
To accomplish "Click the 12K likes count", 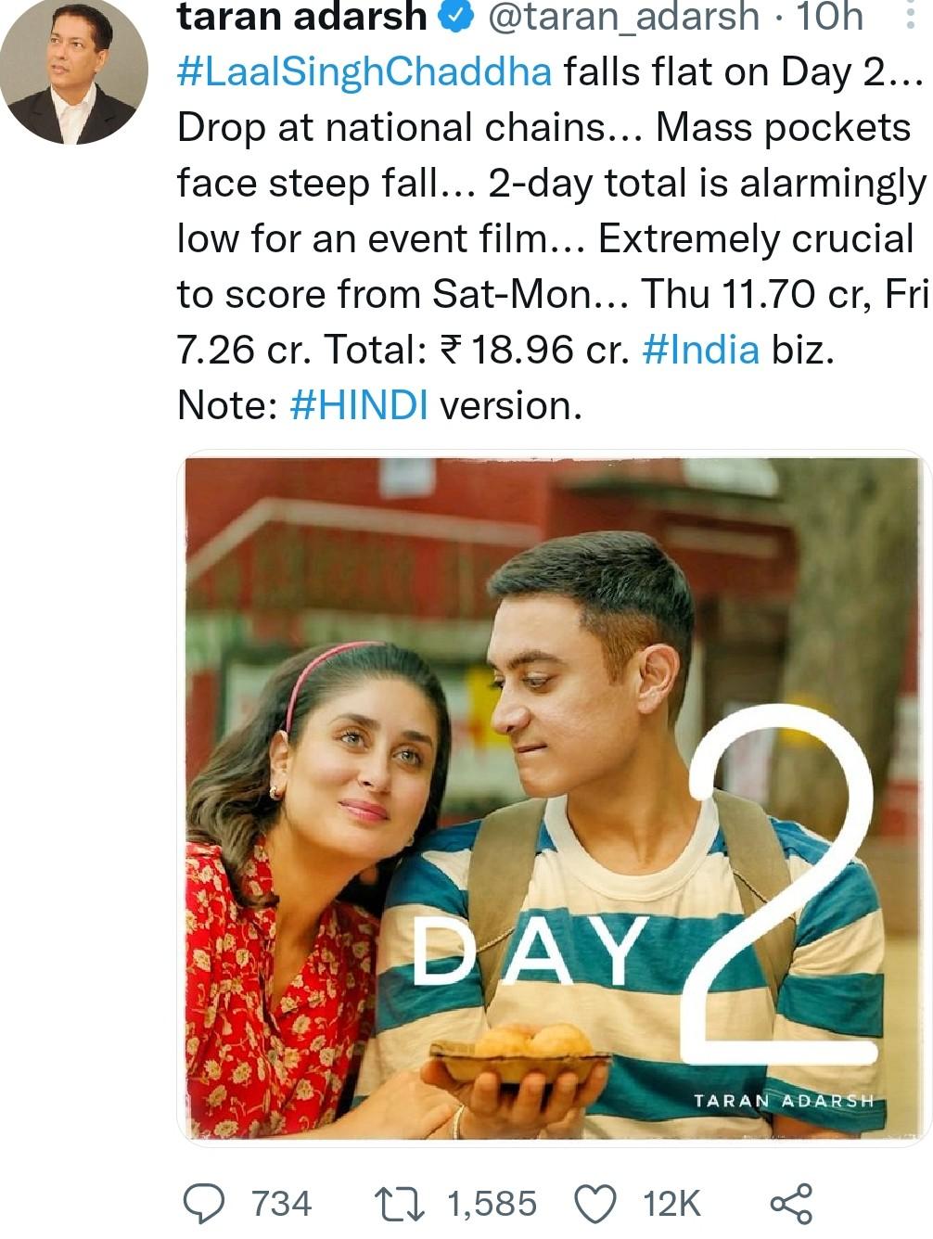I will [x=671, y=1204].
